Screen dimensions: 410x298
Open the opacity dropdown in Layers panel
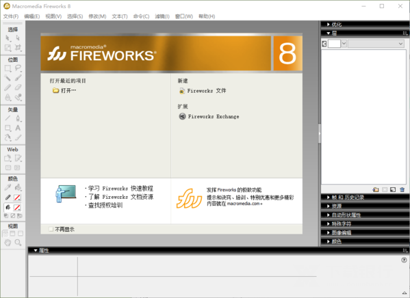pos(344,44)
